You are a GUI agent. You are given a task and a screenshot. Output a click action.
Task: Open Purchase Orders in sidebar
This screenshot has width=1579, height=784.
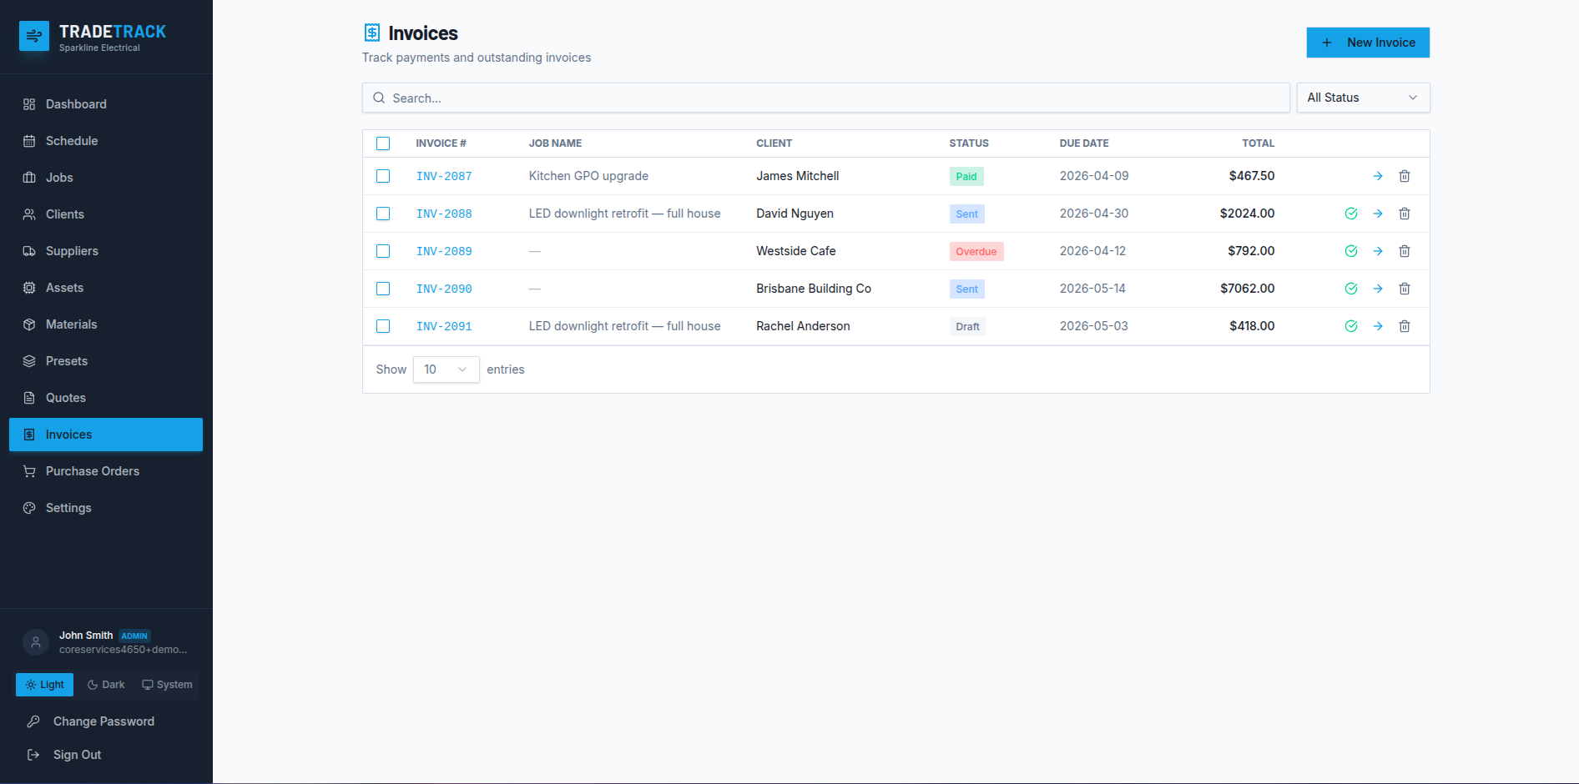[x=106, y=471]
